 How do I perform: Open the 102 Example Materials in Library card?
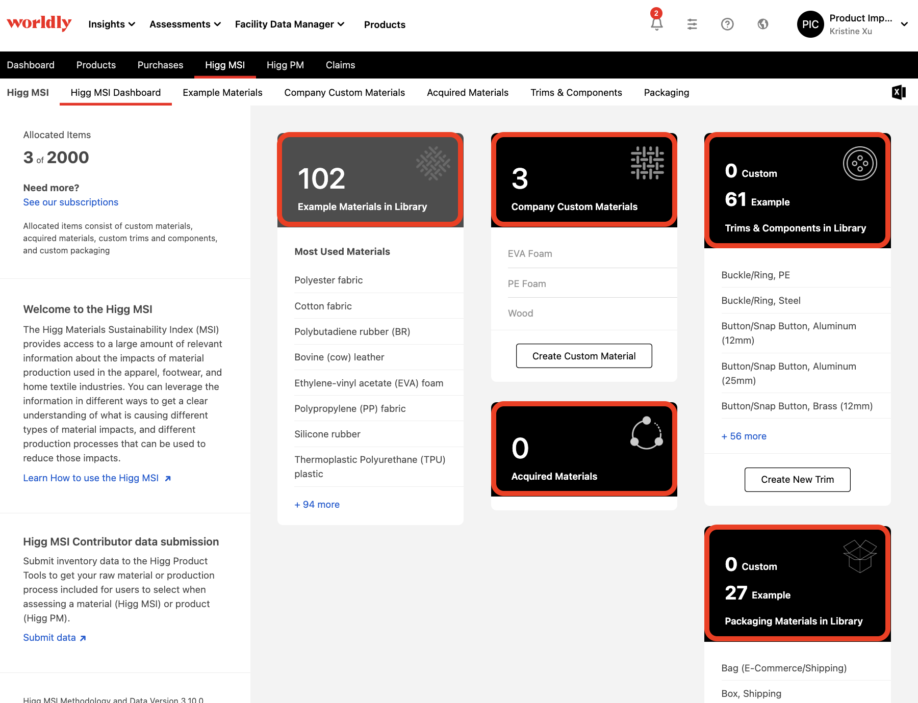[x=370, y=179]
